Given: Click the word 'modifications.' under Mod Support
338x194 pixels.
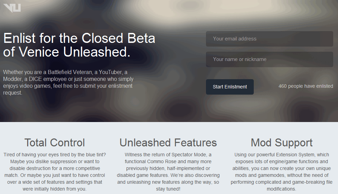Looking at the screenshot, I should coord(282,189).
